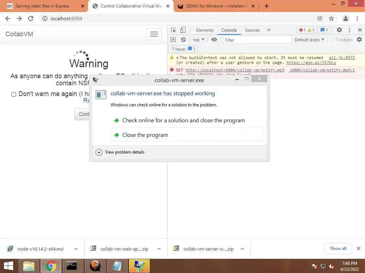The width and height of the screenshot is (365, 273).
Task: Share this page icon in address bar
Action: click(x=320, y=18)
